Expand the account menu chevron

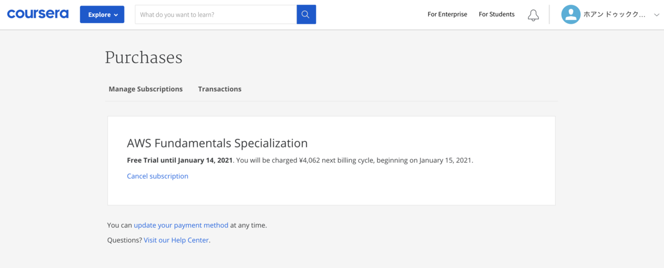coord(657,15)
